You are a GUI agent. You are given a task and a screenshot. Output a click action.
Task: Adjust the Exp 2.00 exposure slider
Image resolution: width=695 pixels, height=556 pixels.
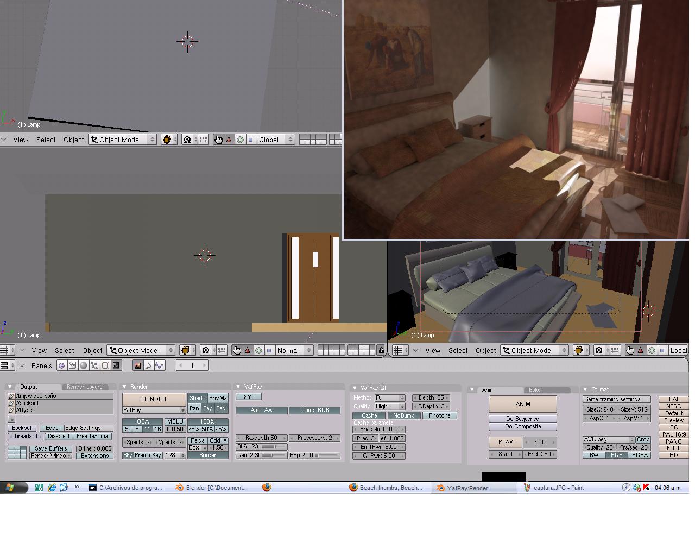click(x=315, y=455)
